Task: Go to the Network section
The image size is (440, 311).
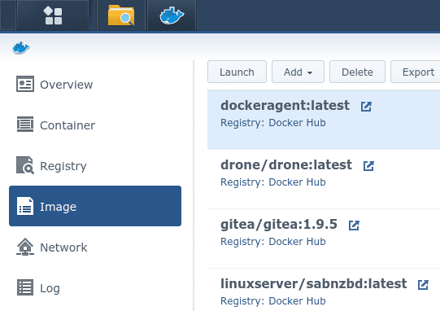Action: click(x=95, y=247)
